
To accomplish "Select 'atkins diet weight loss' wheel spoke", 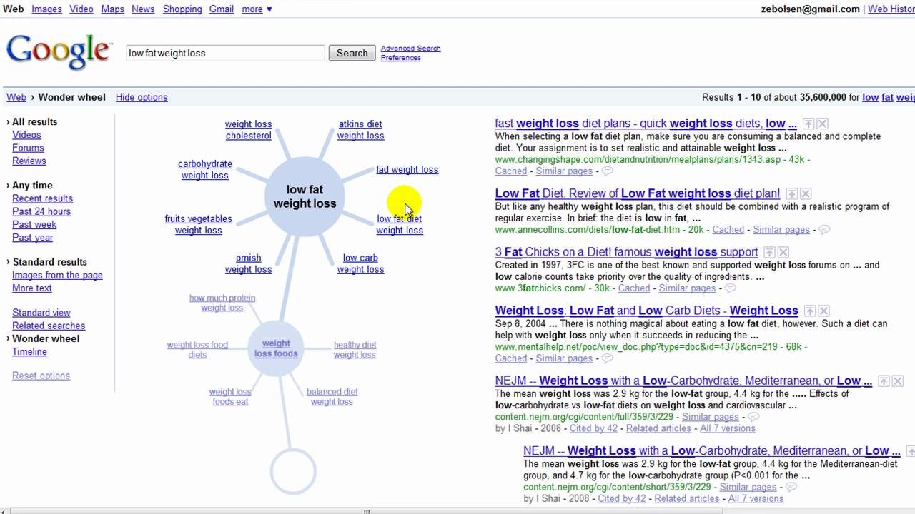I will coord(360,130).
